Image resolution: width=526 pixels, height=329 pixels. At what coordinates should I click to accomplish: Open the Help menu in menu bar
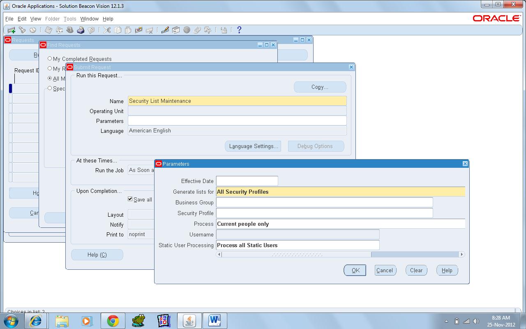point(108,19)
